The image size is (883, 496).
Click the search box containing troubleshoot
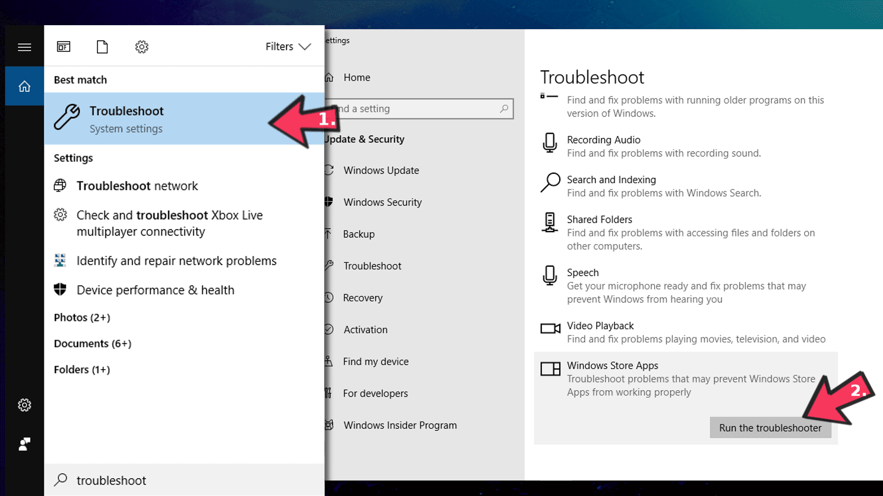(184, 480)
